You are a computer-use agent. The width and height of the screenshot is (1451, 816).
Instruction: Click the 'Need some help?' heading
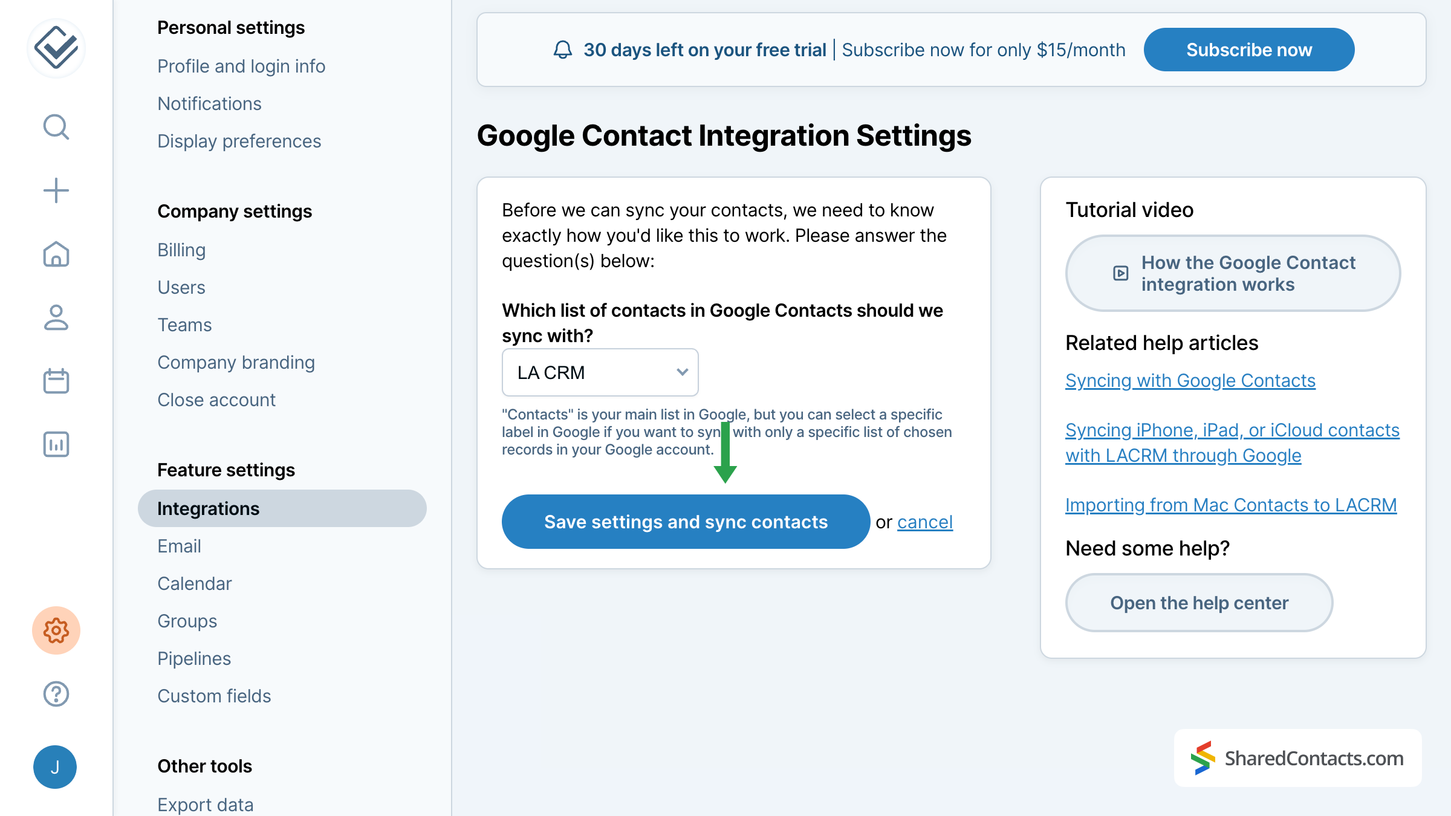point(1147,548)
